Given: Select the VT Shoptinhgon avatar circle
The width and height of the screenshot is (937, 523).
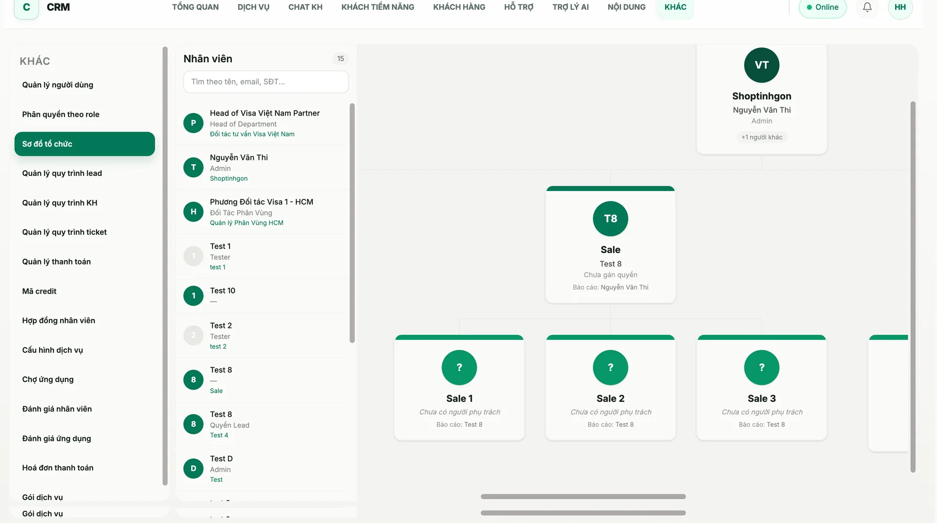Looking at the screenshot, I should (761, 65).
